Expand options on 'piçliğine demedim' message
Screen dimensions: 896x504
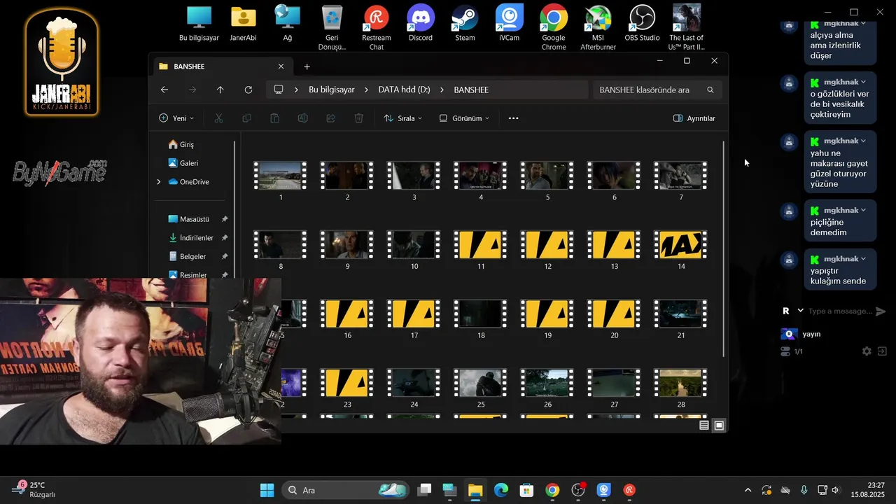(x=863, y=210)
